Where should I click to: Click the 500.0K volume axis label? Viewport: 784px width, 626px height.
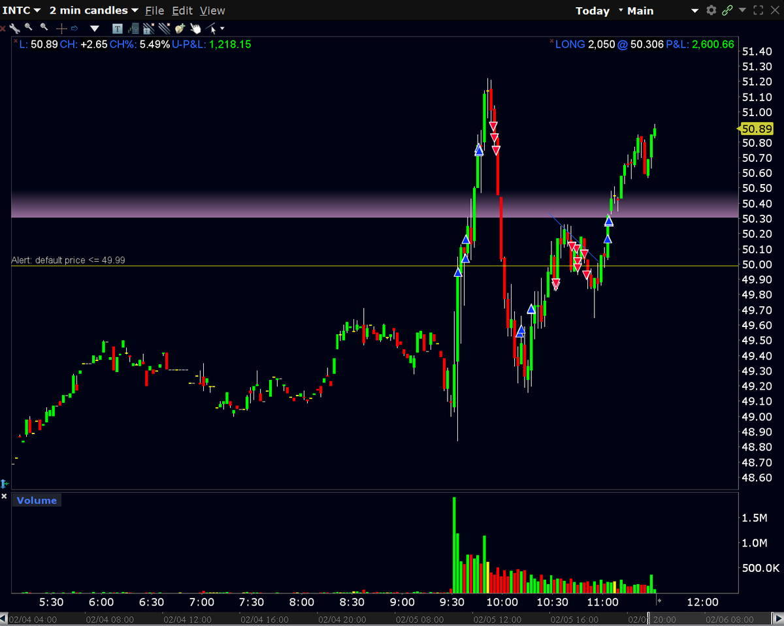(761, 568)
